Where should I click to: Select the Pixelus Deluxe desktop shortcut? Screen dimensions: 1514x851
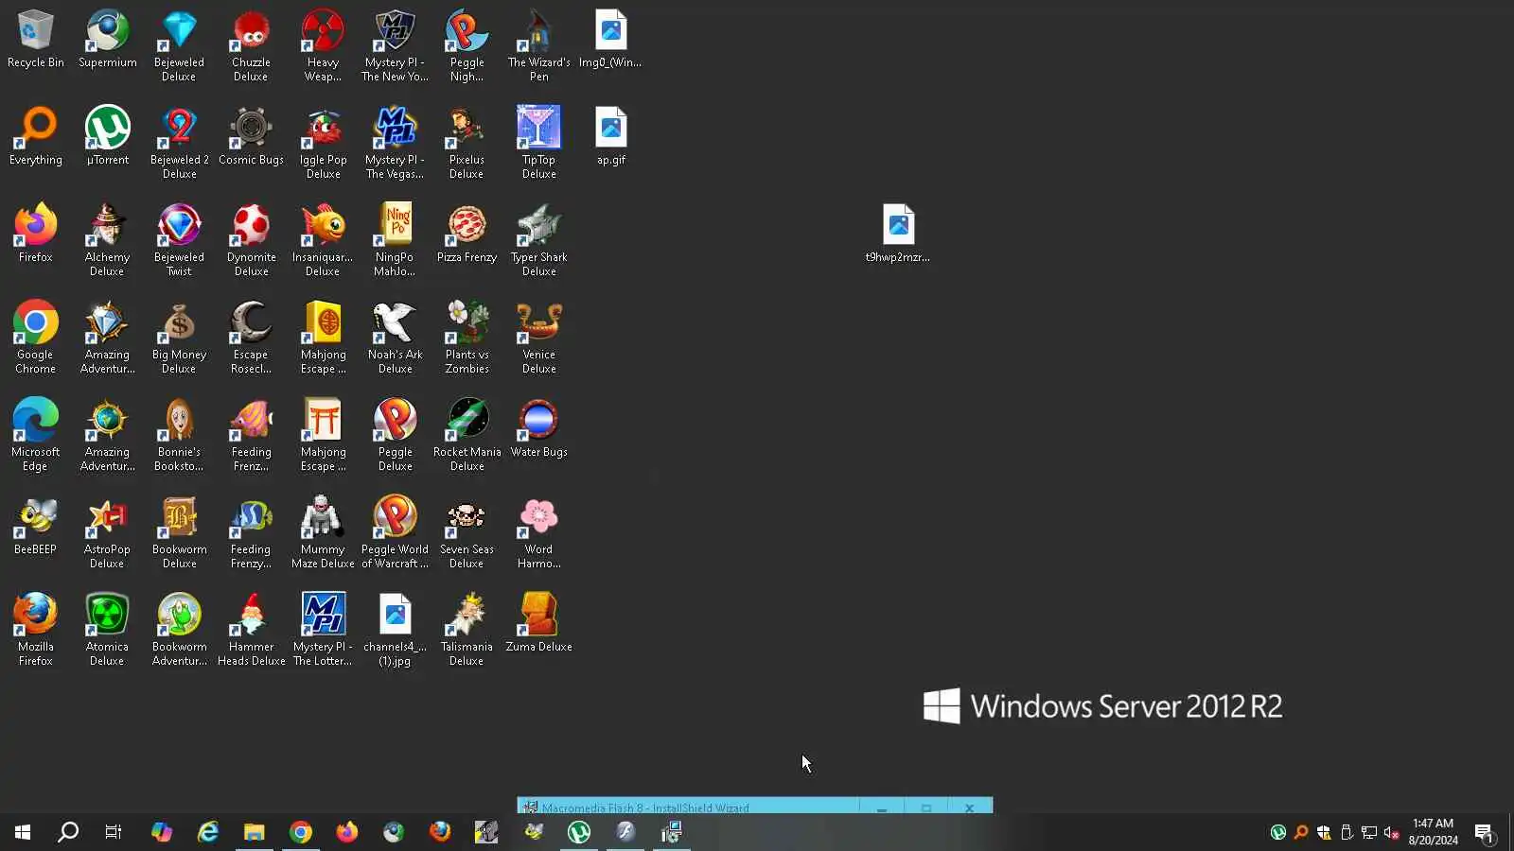(x=467, y=143)
